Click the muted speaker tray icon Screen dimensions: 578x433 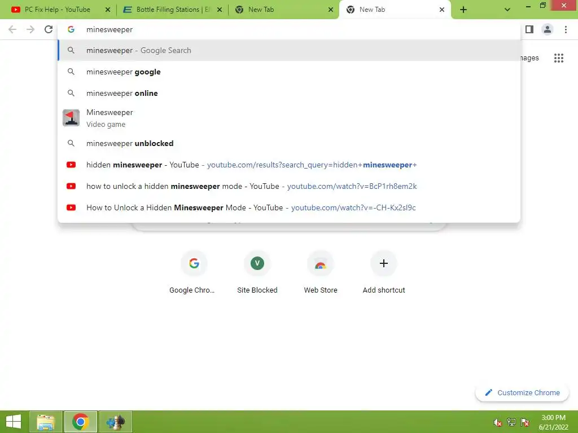point(498,422)
